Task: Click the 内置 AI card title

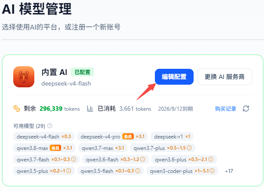Action: [54, 72]
